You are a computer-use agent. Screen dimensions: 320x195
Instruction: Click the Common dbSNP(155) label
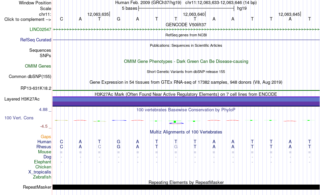click(x=30, y=76)
